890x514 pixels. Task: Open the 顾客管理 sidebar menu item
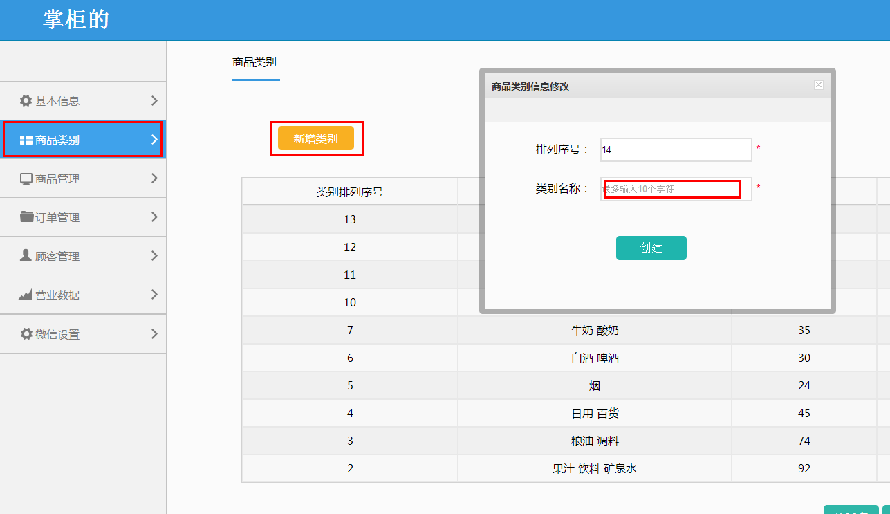coord(57,257)
